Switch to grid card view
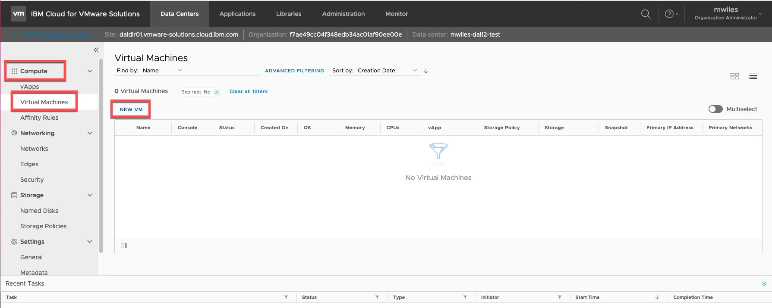The width and height of the screenshot is (772, 308). (734, 76)
